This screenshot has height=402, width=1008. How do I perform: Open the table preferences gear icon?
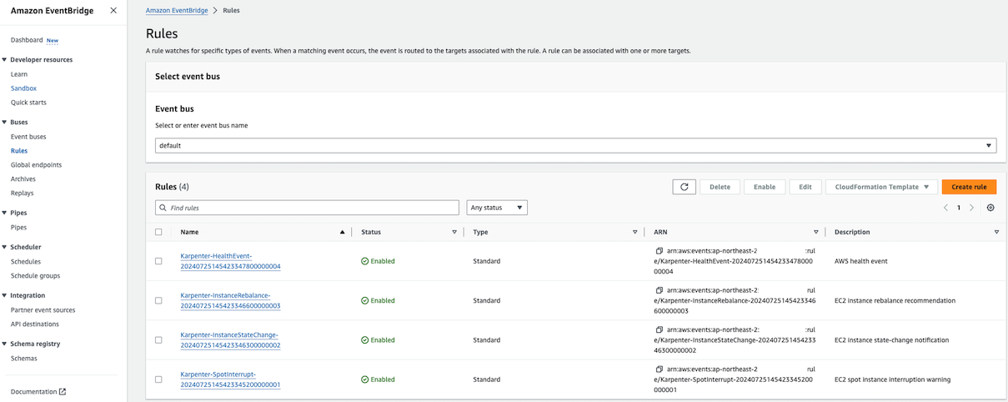[x=990, y=208]
